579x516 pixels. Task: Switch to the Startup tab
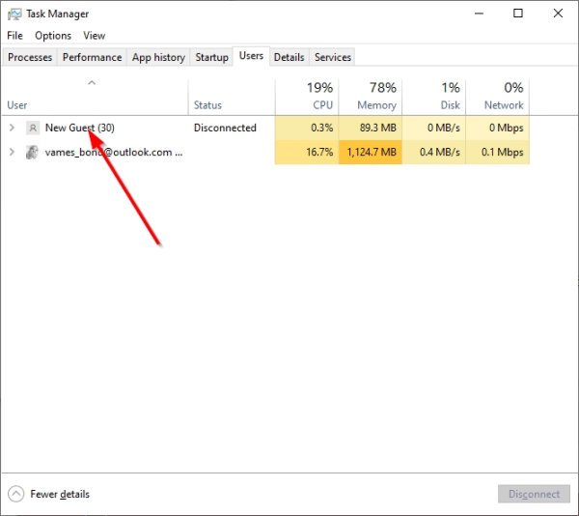click(211, 57)
